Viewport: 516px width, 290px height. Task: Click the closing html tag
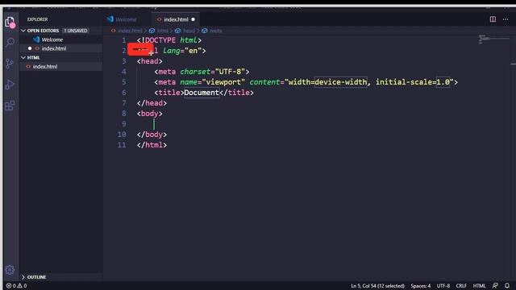pyautogui.click(x=152, y=145)
